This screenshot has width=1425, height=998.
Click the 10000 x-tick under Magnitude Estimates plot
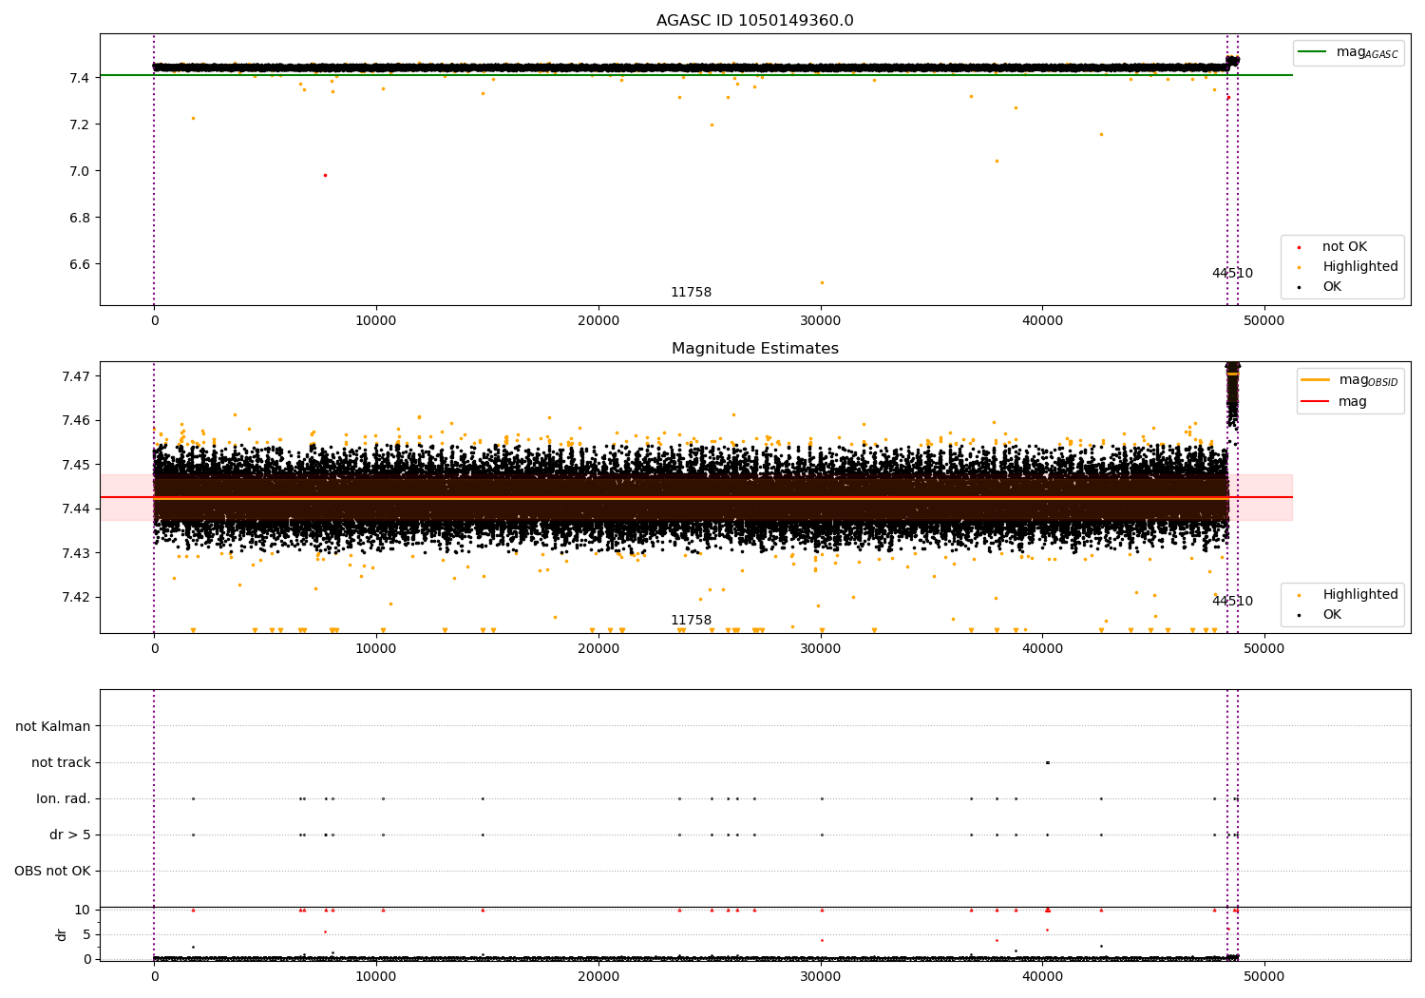coord(376,649)
